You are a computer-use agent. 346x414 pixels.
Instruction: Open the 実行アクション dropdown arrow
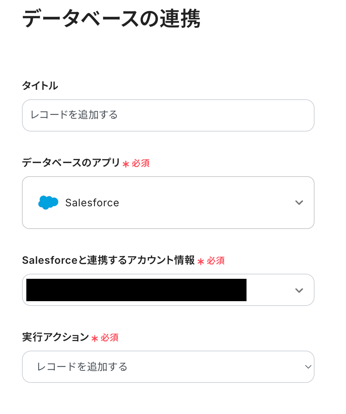pos(308,367)
